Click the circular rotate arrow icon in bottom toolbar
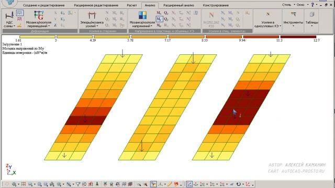Viewport: 335px width, 188px height. click(239, 184)
